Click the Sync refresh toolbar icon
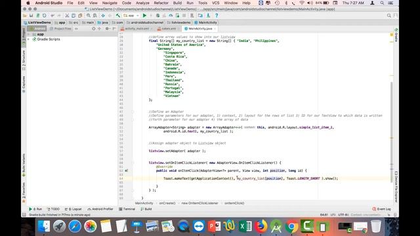This screenshot has width=420, height=236. coord(45,16)
